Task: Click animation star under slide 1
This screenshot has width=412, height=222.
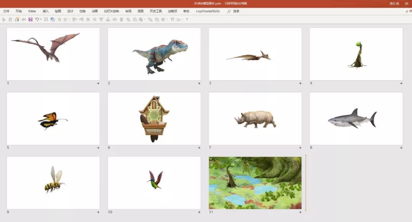Action: point(98,83)
